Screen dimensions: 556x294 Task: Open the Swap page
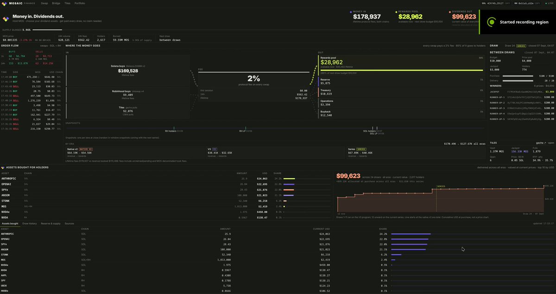(44, 3)
